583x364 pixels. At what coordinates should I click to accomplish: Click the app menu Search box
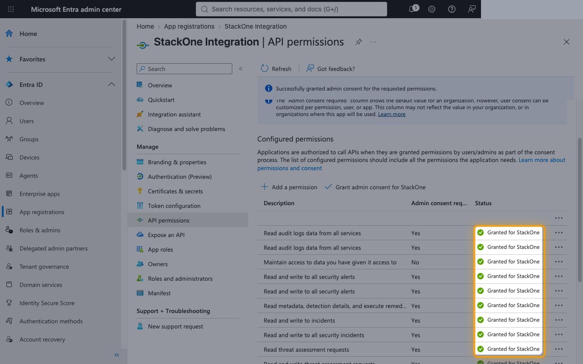184,69
